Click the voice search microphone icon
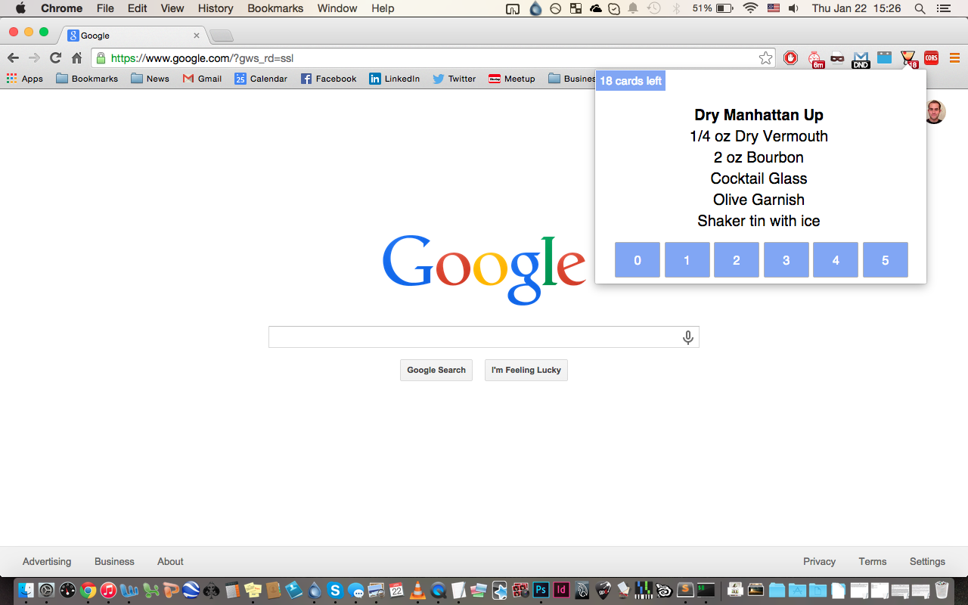Screen dimensions: 968x605 [688, 337]
